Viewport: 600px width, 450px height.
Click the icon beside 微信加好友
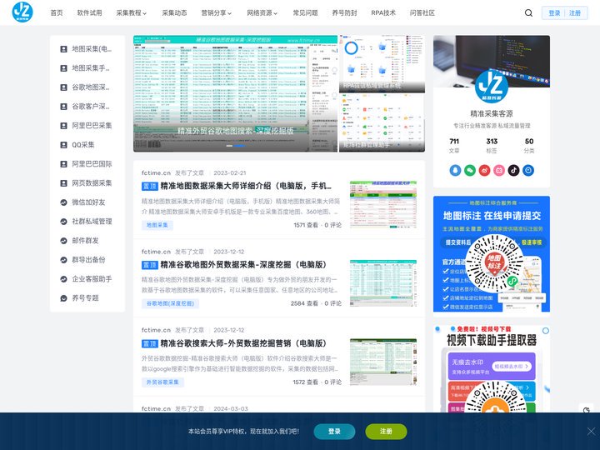point(64,202)
